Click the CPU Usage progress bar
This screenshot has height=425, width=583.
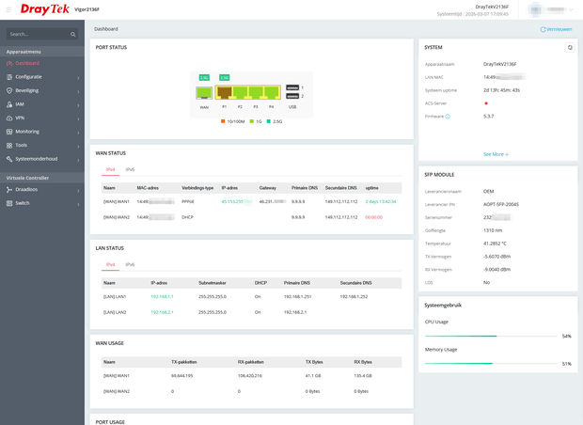[492, 336]
